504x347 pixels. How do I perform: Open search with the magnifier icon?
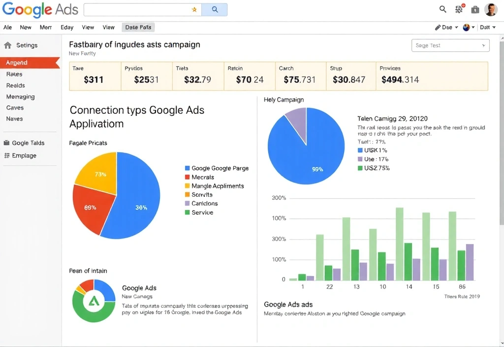[x=442, y=9]
